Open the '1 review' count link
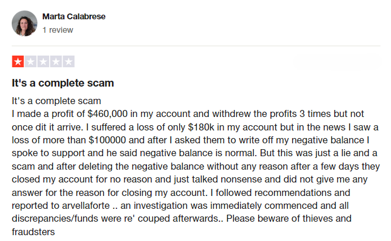Image resolution: width=391 pixels, height=241 pixels. tap(57, 30)
